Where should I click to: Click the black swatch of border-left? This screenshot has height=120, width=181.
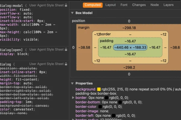click(x=113, y=115)
